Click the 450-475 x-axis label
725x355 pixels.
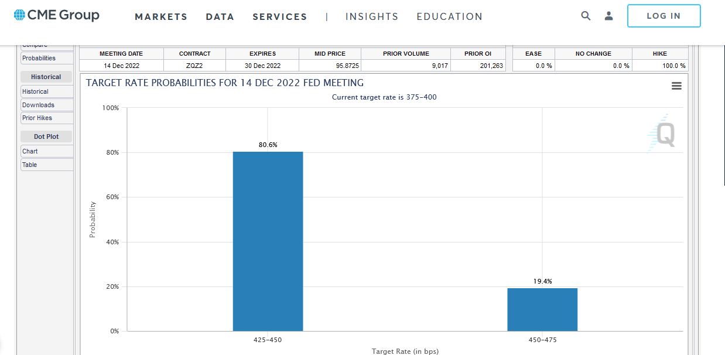click(542, 340)
